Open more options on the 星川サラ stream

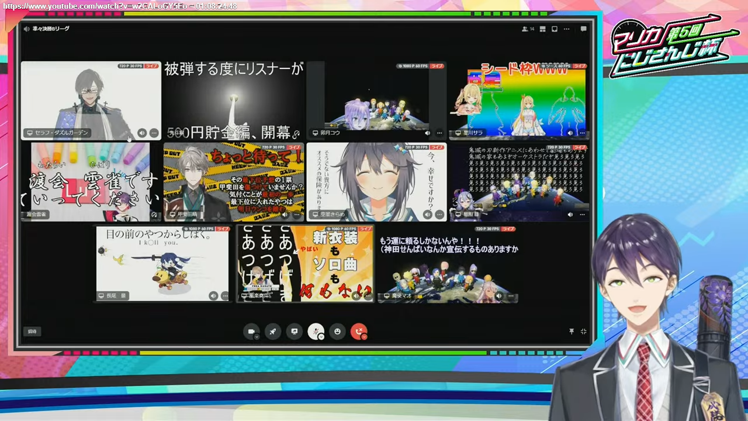tap(582, 133)
